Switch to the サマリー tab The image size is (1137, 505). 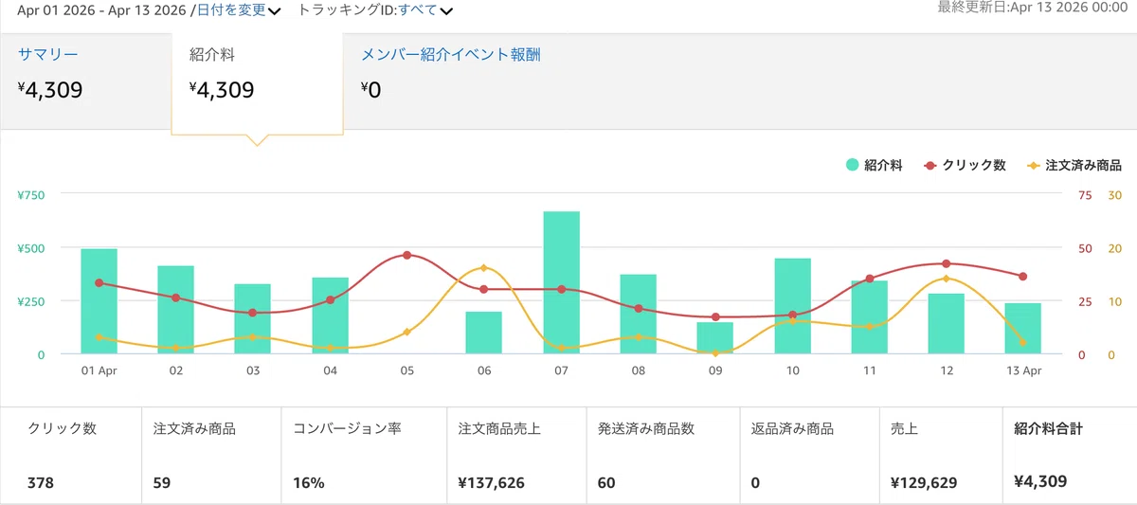[x=48, y=54]
